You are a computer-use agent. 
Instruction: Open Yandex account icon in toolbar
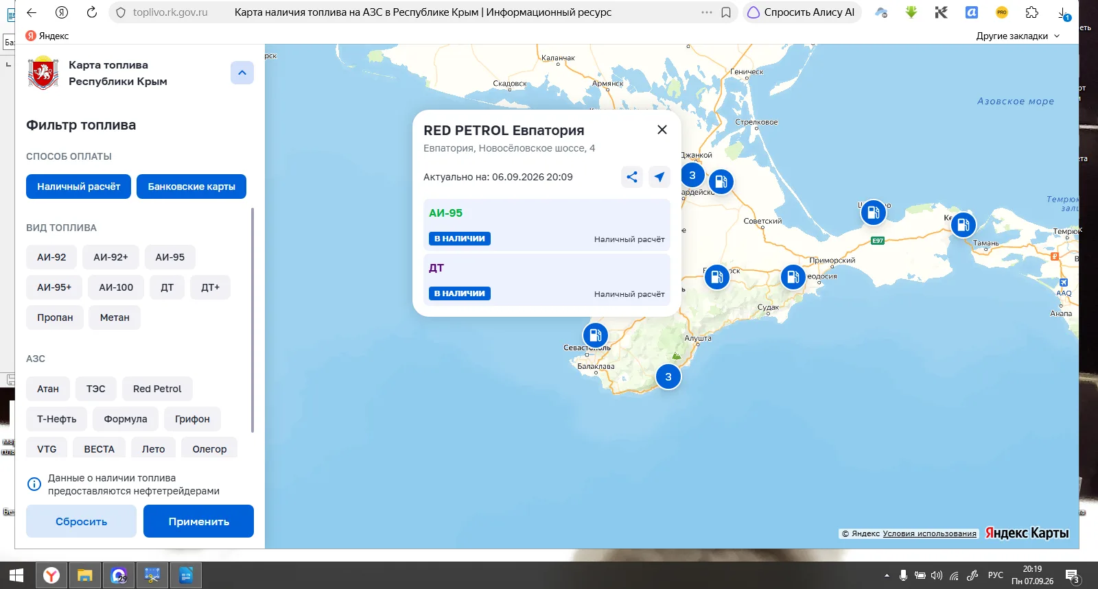coord(62,12)
